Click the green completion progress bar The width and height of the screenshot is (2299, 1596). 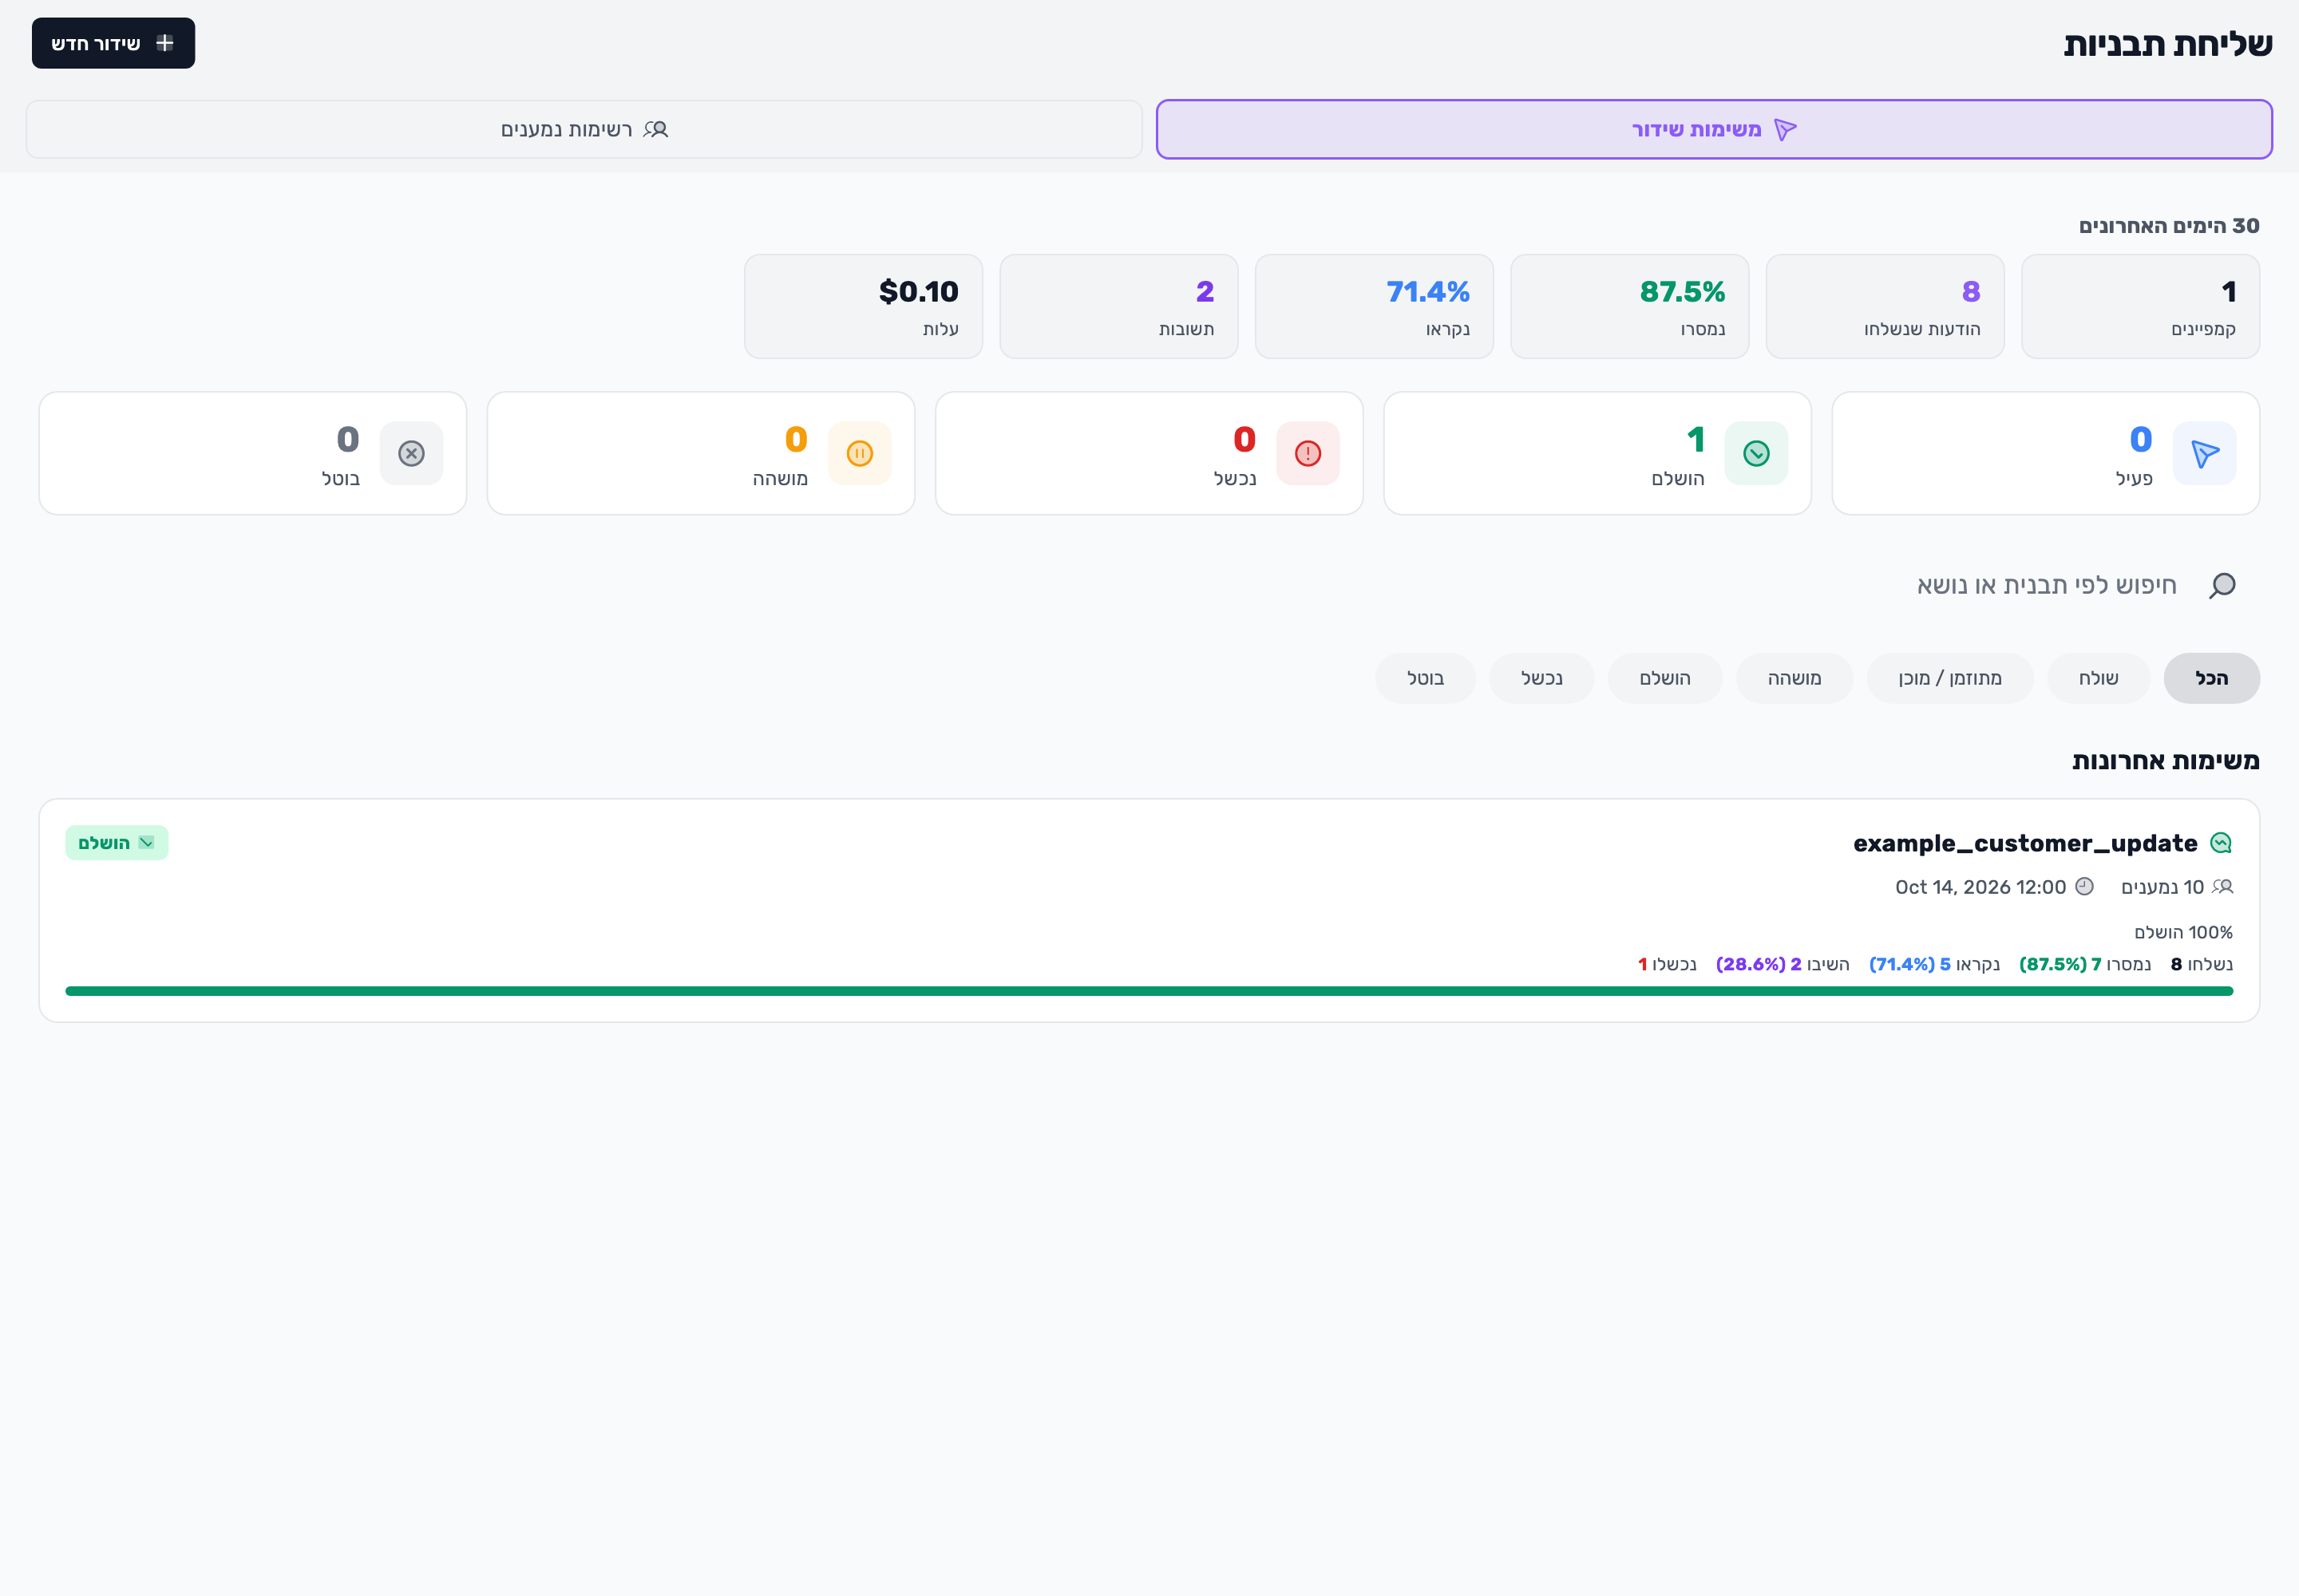point(1149,991)
